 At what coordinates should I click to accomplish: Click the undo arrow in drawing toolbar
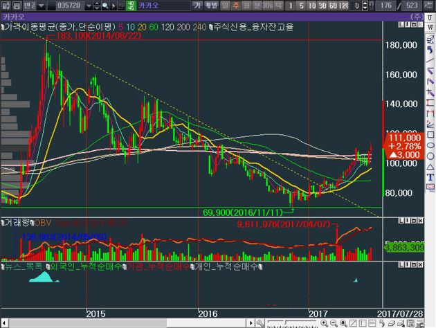tap(430, 50)
